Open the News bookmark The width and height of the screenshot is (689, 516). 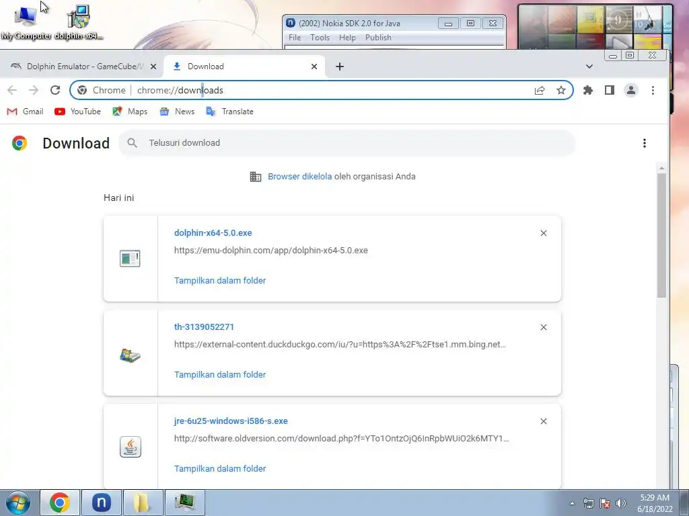pos(177,112)
